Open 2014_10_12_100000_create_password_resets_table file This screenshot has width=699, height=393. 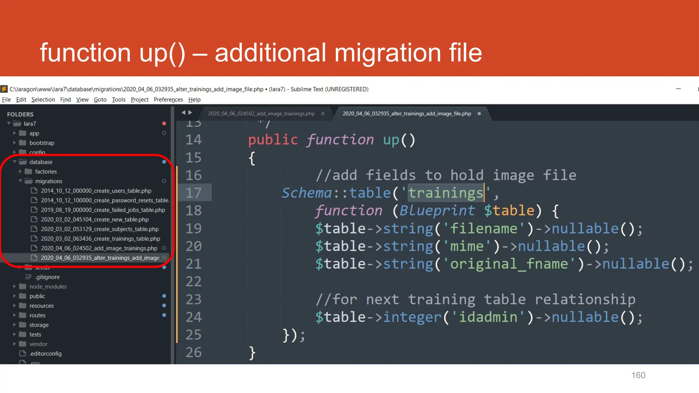pyautogui.click(x=105, y=200)
